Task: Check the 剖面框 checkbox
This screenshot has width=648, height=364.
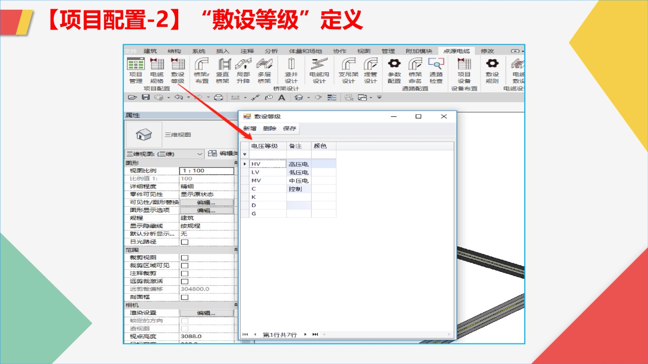Action: pos(185,297)
